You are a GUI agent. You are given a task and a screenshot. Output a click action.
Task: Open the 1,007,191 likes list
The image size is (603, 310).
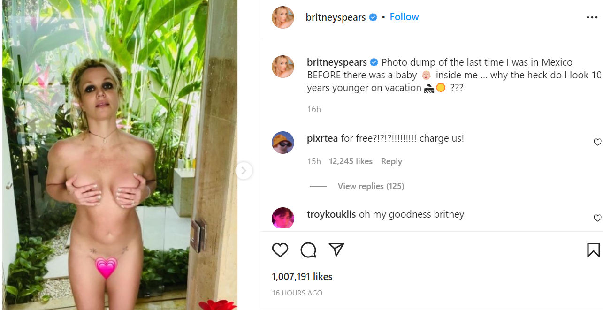[302, 277]
